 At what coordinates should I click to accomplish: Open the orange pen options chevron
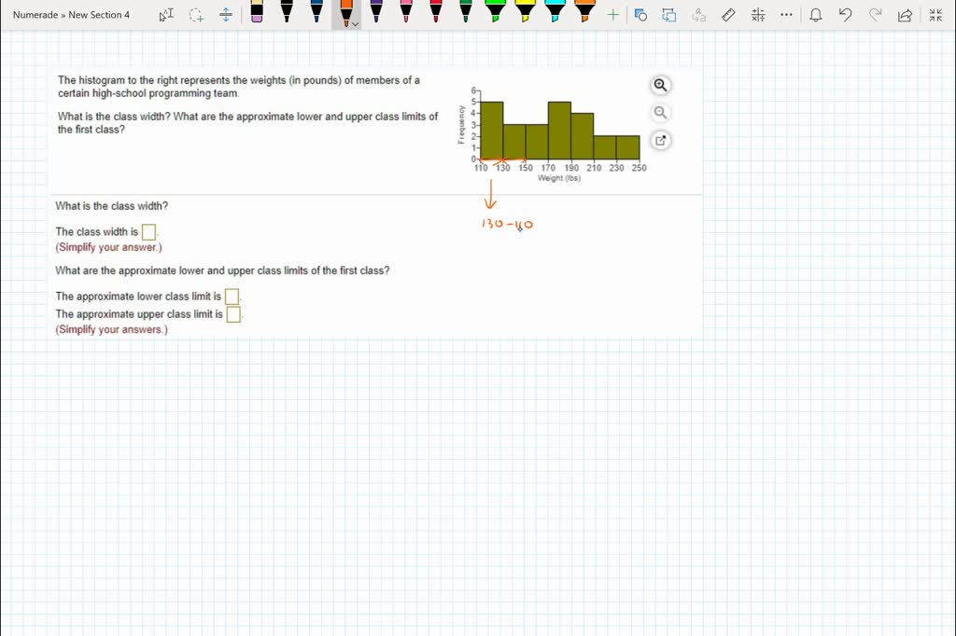click(355, 22)
